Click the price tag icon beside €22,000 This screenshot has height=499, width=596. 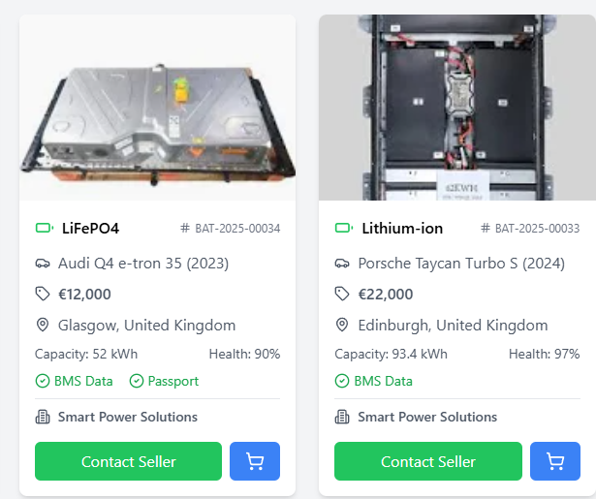pyautogui.click(x=342, y=295)
